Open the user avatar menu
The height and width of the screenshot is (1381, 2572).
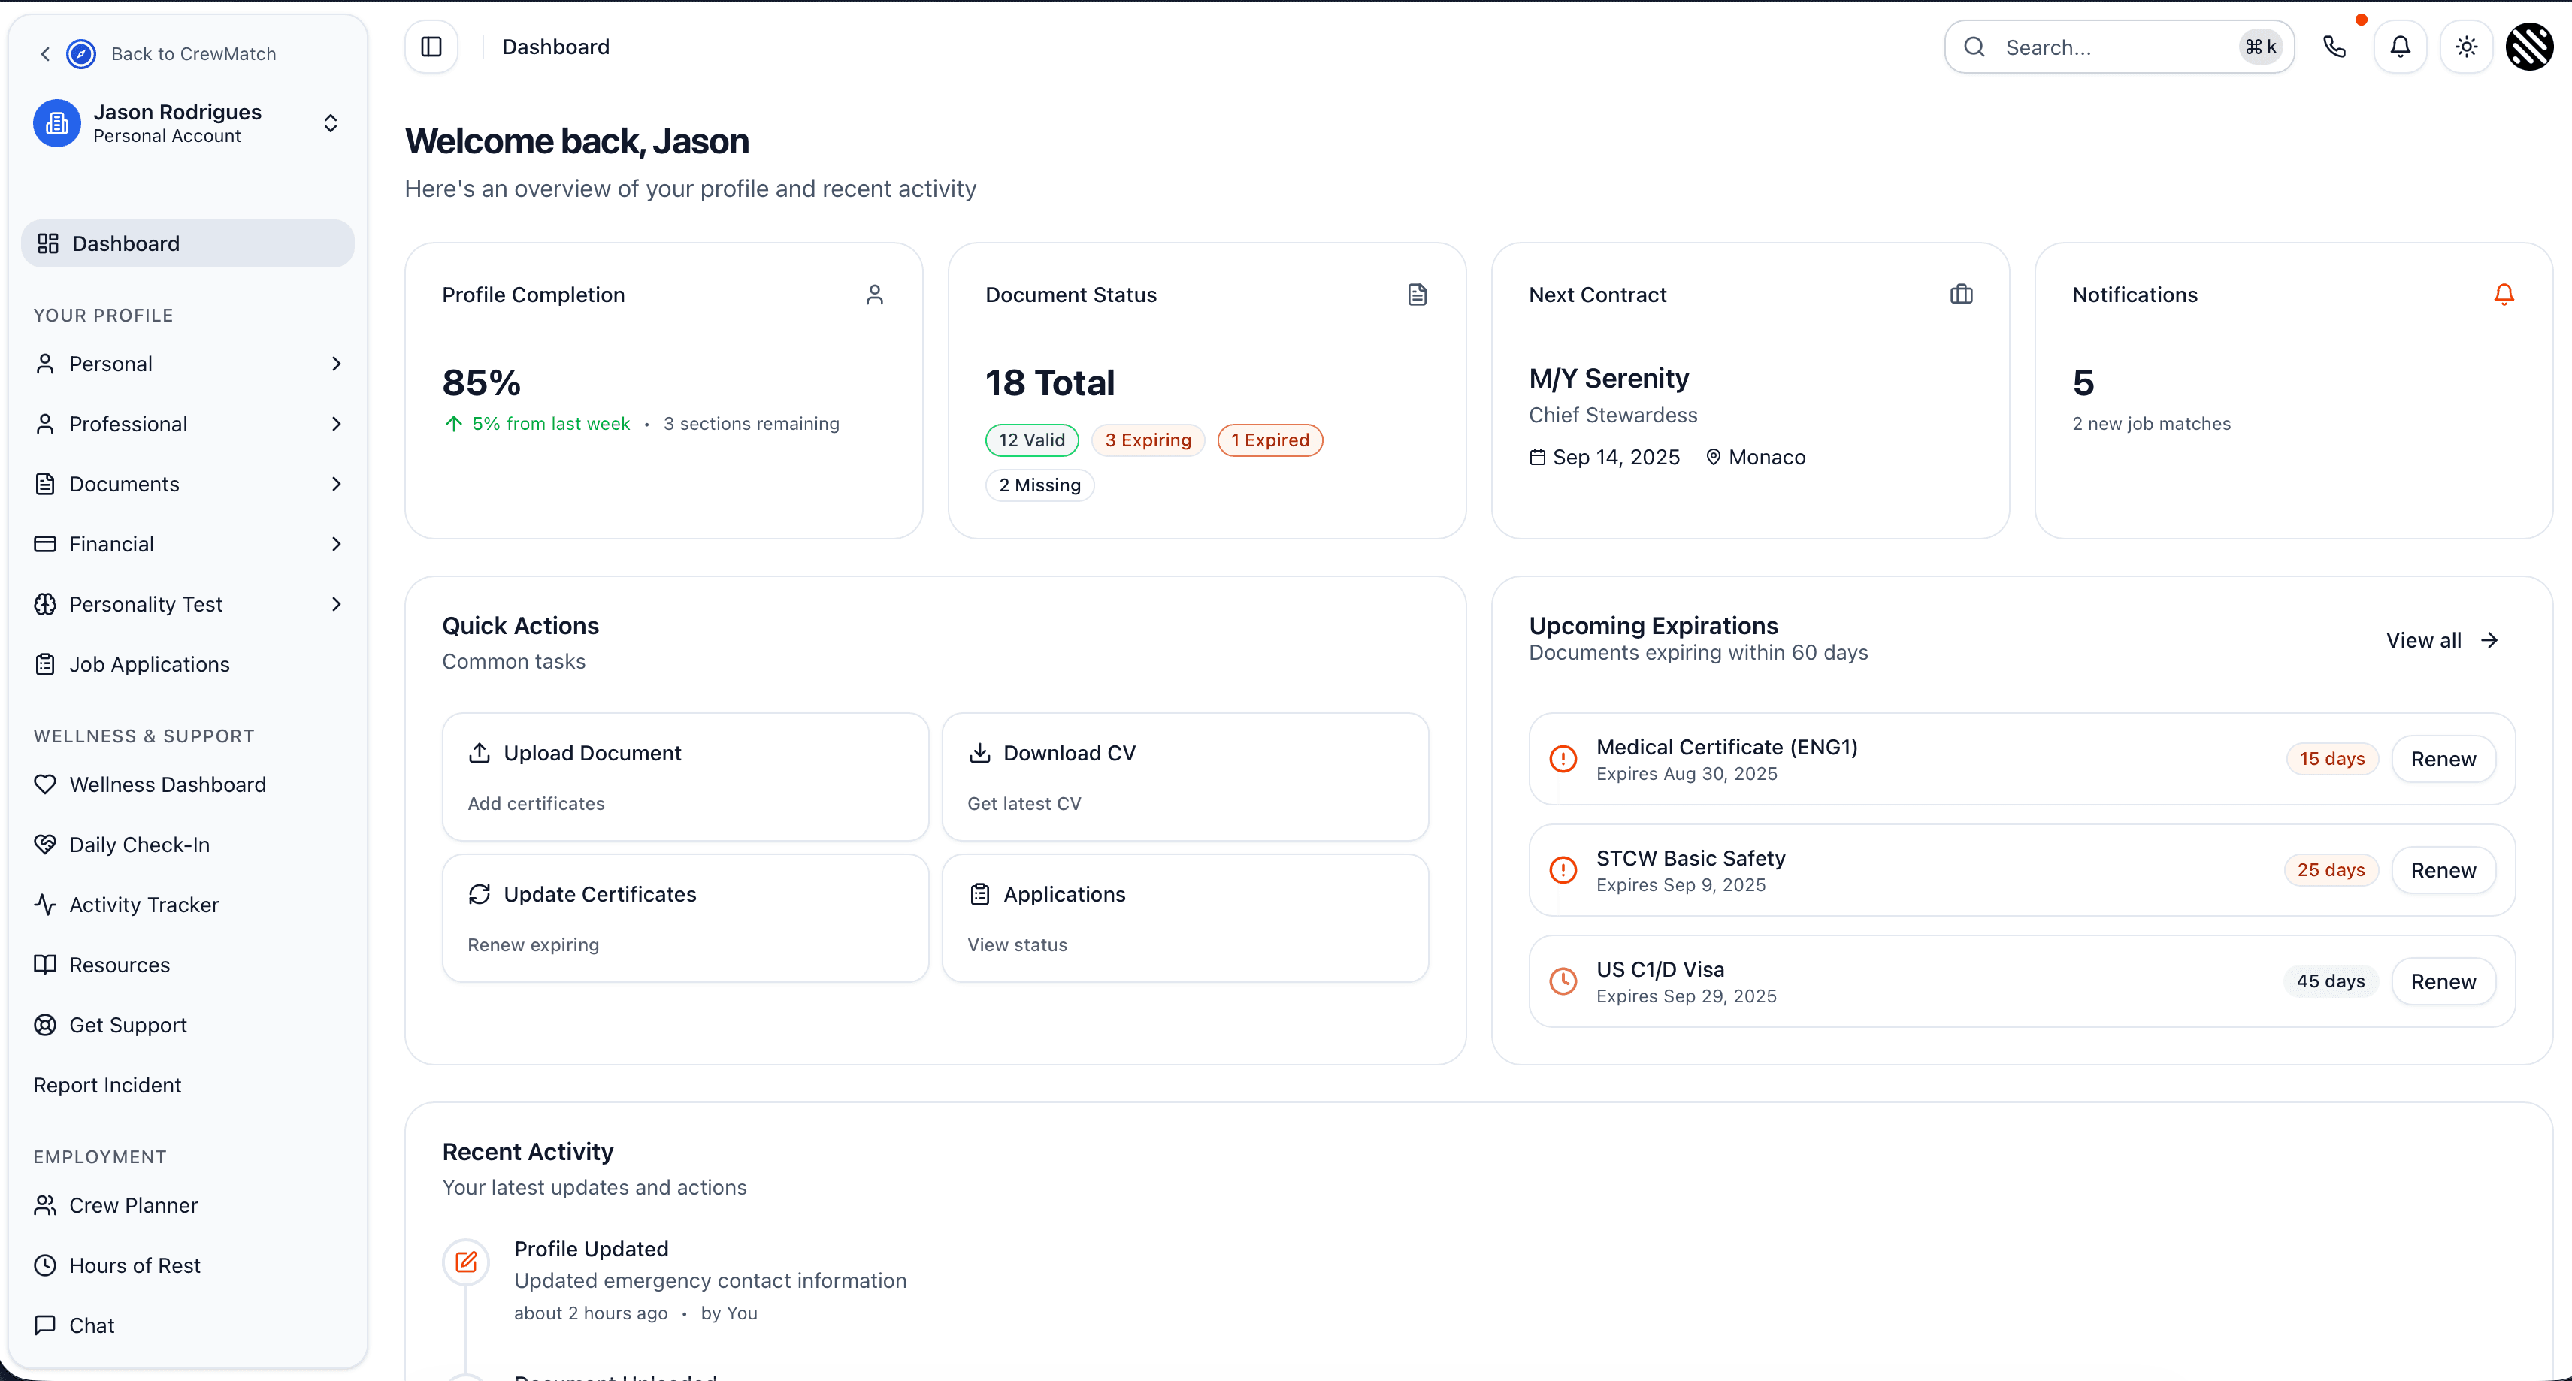pos(2529,47)
